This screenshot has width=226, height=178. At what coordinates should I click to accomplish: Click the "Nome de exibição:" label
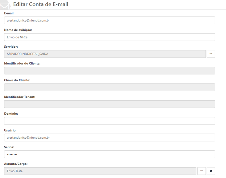pos(18,30)
